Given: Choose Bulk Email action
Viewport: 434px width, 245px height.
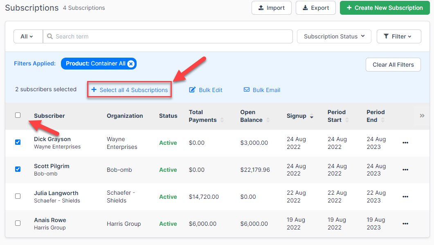Looking at the screenshot, I should (x=262, y=90).
